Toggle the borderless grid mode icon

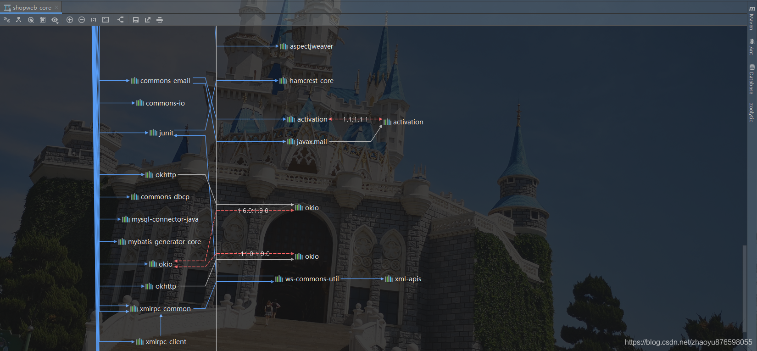click(43, 20)
